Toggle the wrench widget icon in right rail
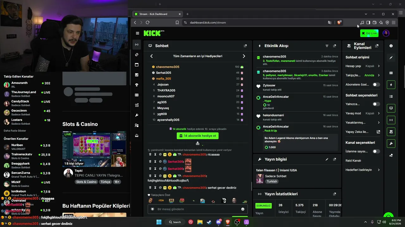405x227 pixels. coord(391,143)
